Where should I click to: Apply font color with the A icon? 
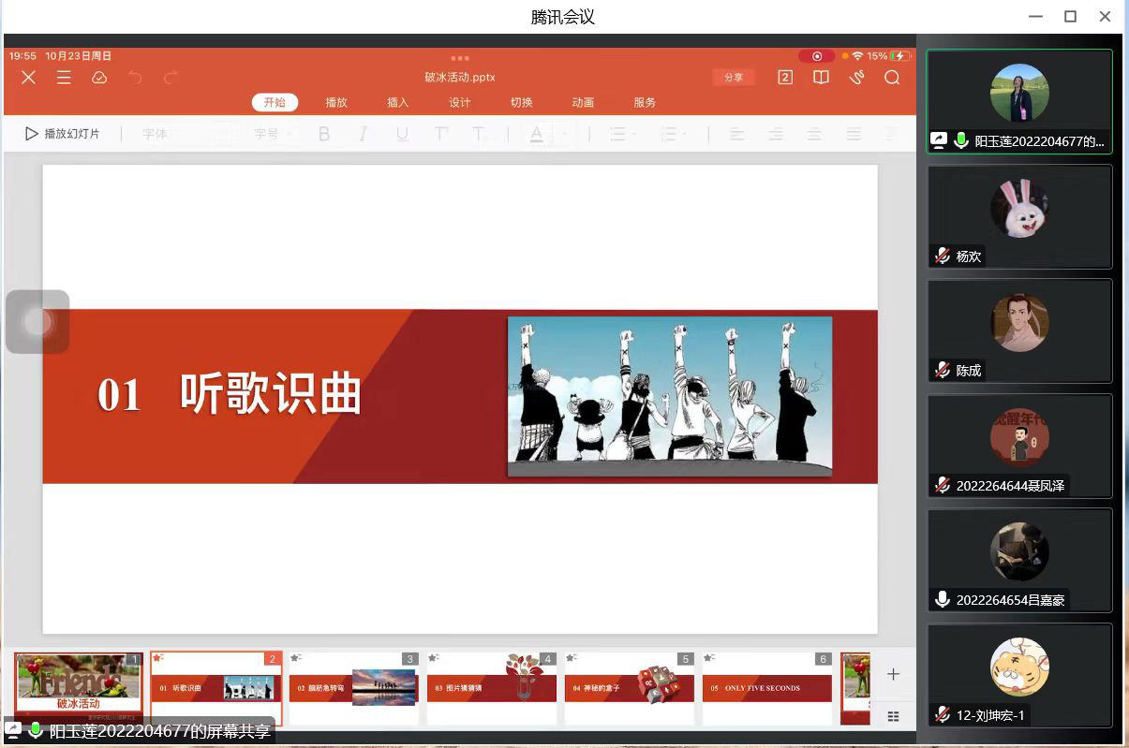coord(536,135)
